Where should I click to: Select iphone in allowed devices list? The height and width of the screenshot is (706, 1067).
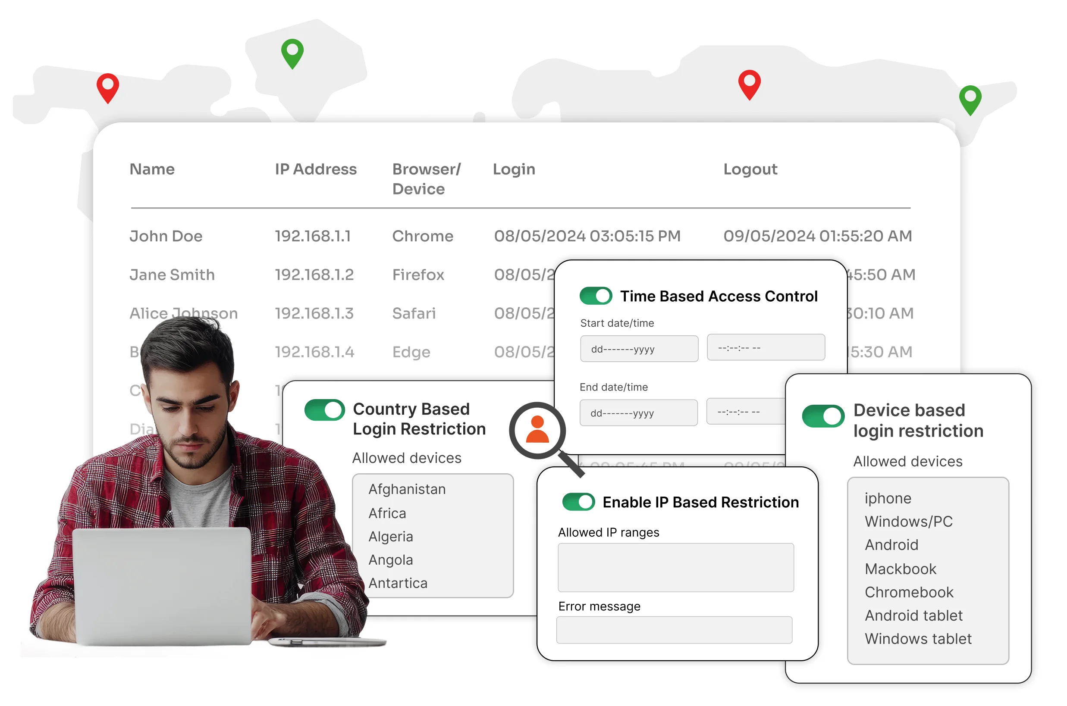[888, 498]
